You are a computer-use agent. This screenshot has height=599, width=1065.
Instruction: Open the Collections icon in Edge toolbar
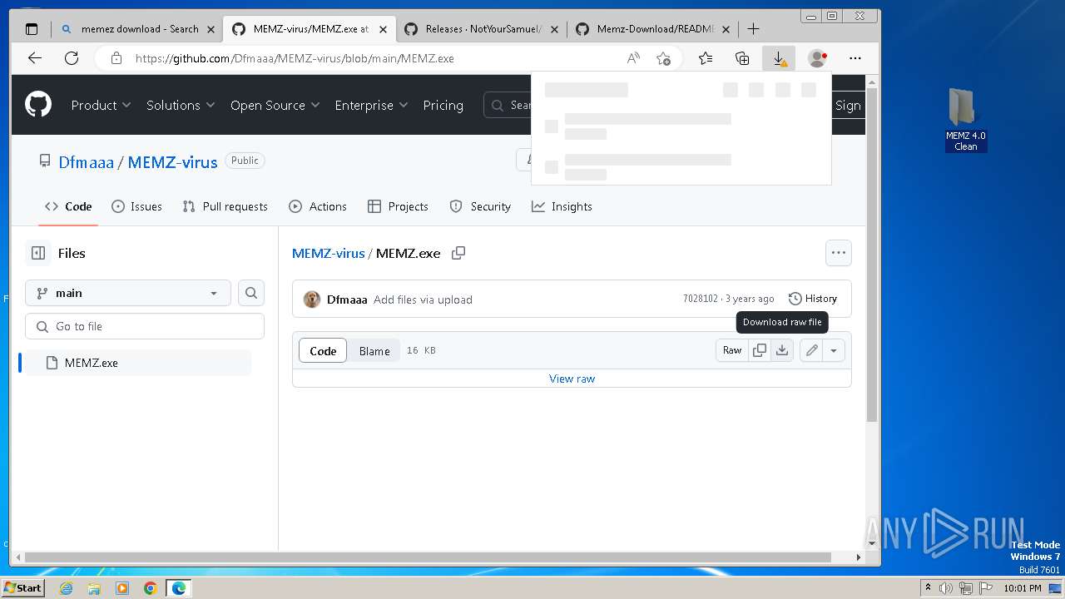coord(742,58)
